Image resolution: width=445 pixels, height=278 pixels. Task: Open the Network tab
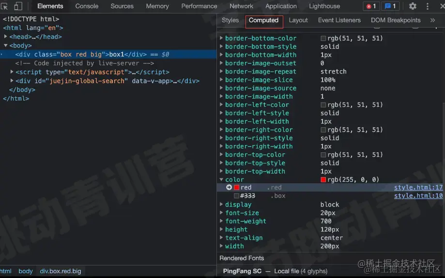click(x=241, y=6)
